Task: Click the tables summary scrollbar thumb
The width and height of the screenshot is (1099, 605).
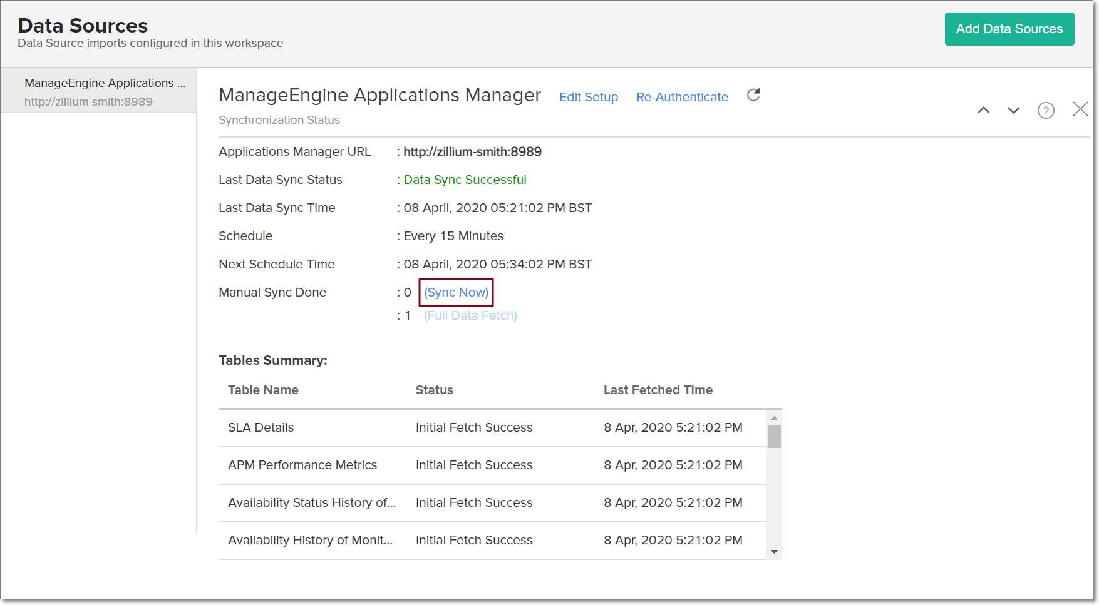Action: click(775, 437)
